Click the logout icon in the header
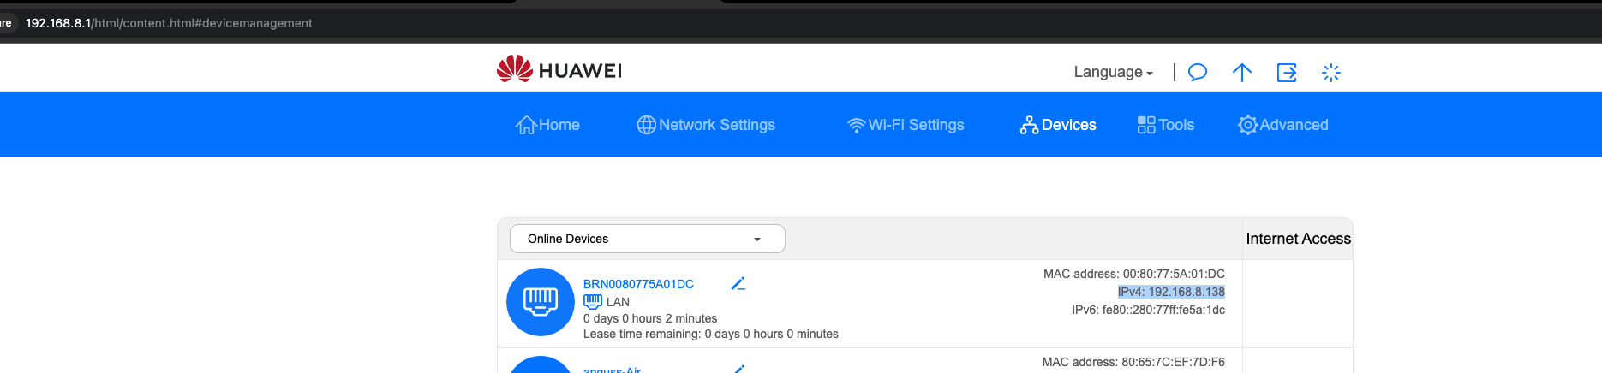The image size is (1602, 373). tap(1287, 72)
